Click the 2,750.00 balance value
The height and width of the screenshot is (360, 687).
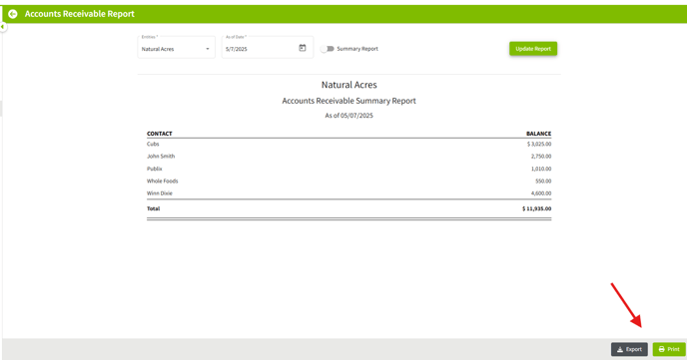[x=541, y=157]
